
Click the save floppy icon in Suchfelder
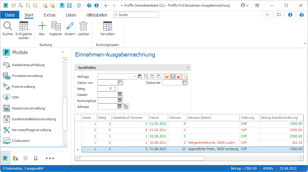click(173, 76)
